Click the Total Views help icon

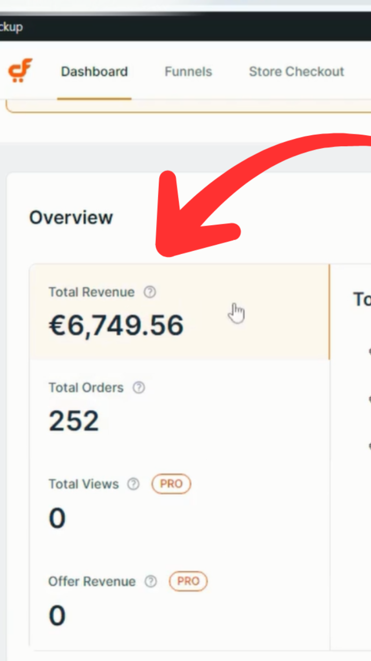coord(133,484)
